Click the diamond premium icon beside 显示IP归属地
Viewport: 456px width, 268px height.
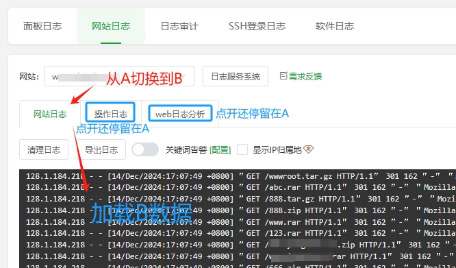click(308, 149)
